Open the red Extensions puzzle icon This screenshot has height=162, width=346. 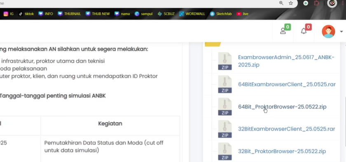pos(317,3)
